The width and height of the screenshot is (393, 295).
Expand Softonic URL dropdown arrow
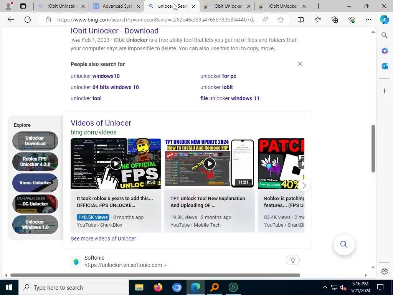165,265
